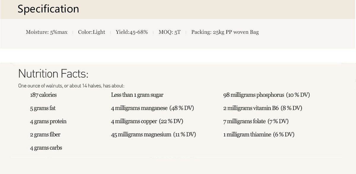This screenshot has height=174, width=356.
Task: Click Less than 1 gram sugar
Action: (x=137, y=95)
